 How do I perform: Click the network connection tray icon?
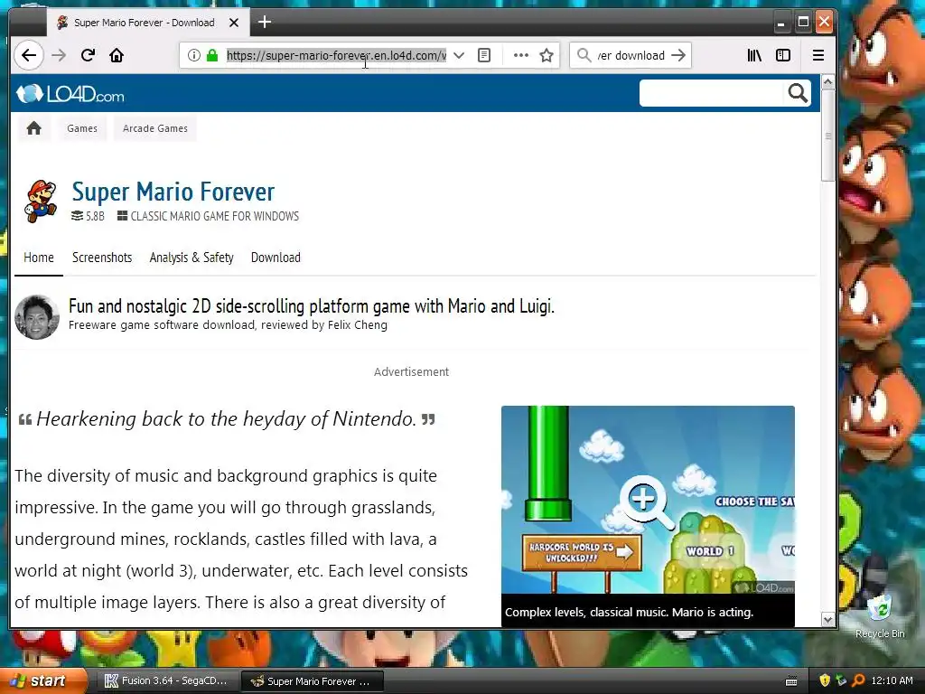tap(841, 681)
